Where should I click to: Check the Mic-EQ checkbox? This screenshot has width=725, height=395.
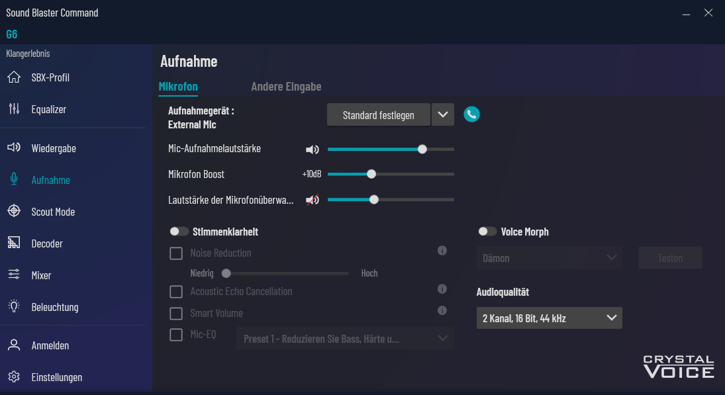pos(175,335)
